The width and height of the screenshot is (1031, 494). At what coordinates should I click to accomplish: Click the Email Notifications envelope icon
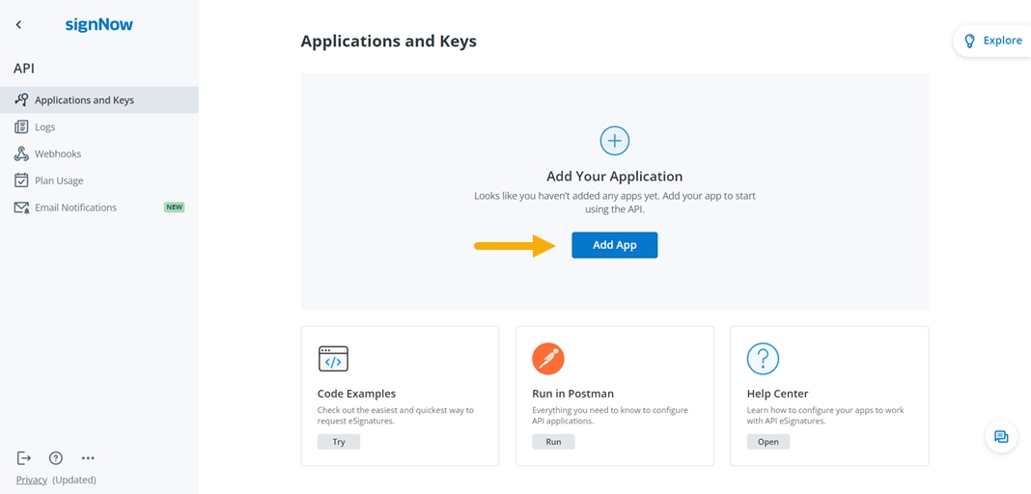(x=21, y=207)
